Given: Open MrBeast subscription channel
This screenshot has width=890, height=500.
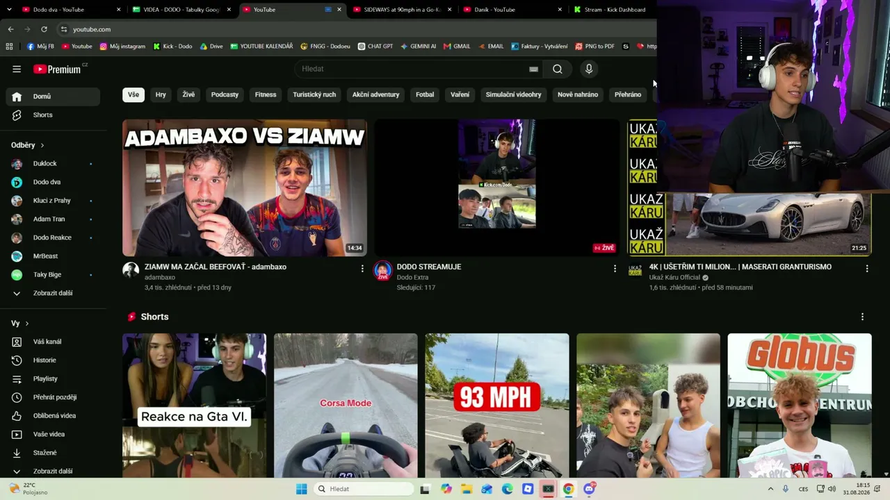Looking at the screenshot, I should 53,256.
